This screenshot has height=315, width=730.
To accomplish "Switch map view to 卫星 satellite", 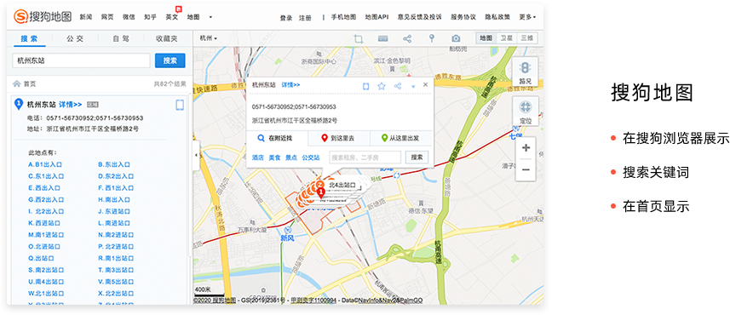I will tap(506, 38).
